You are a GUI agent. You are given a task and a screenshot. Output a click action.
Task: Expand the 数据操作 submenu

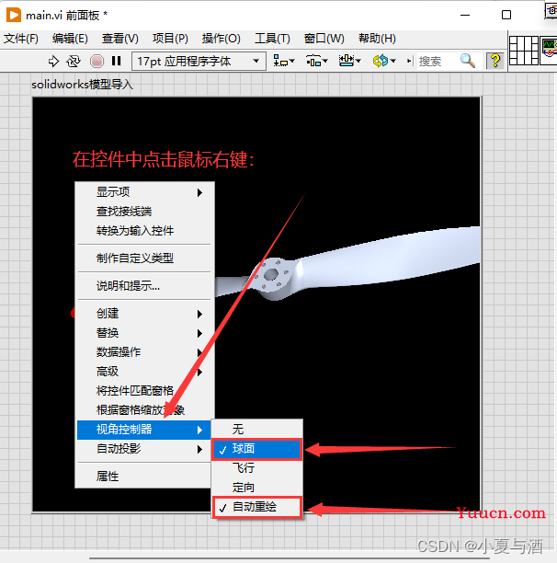tap(144, 351)
